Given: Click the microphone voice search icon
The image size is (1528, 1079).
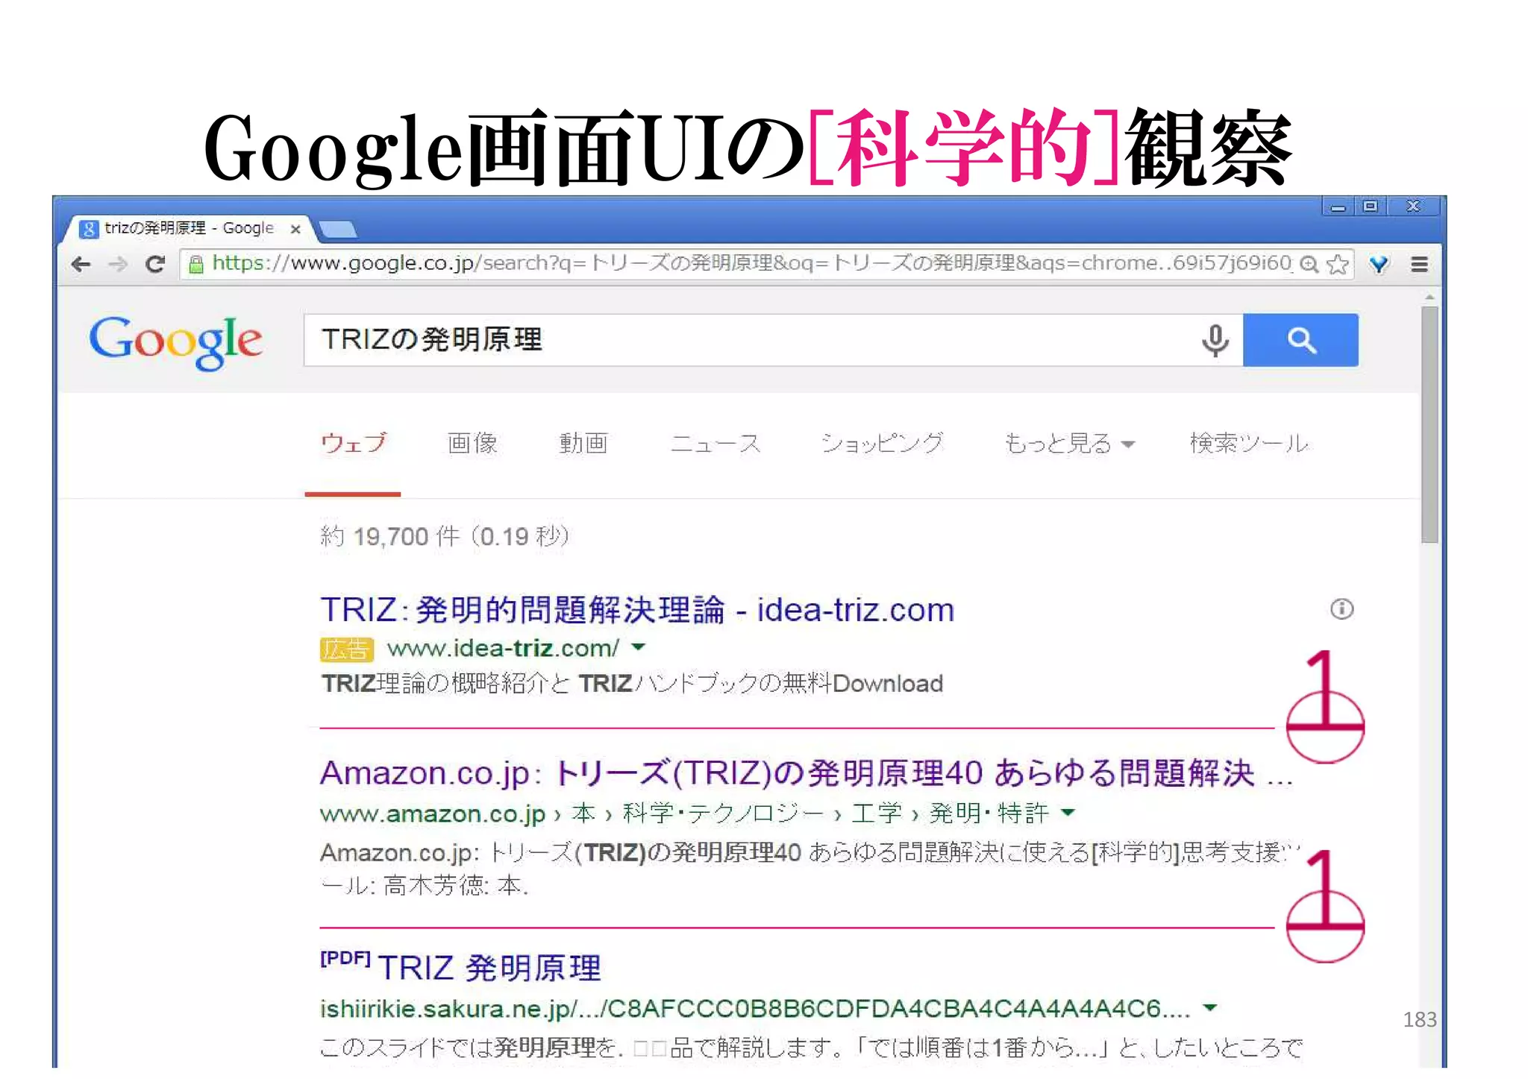Looking at the screenshot, I should (1215, 340).
